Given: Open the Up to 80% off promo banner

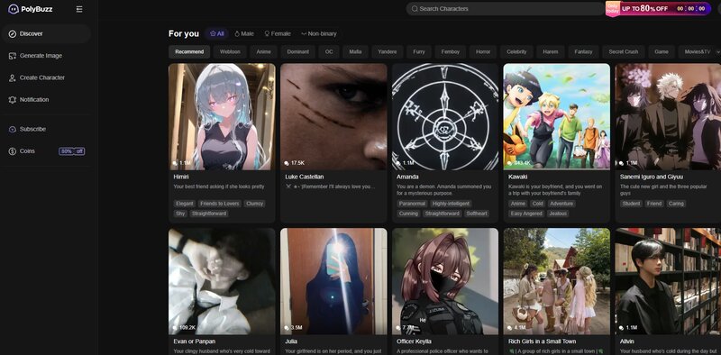Looking at the screenshot, I should 658,9.
